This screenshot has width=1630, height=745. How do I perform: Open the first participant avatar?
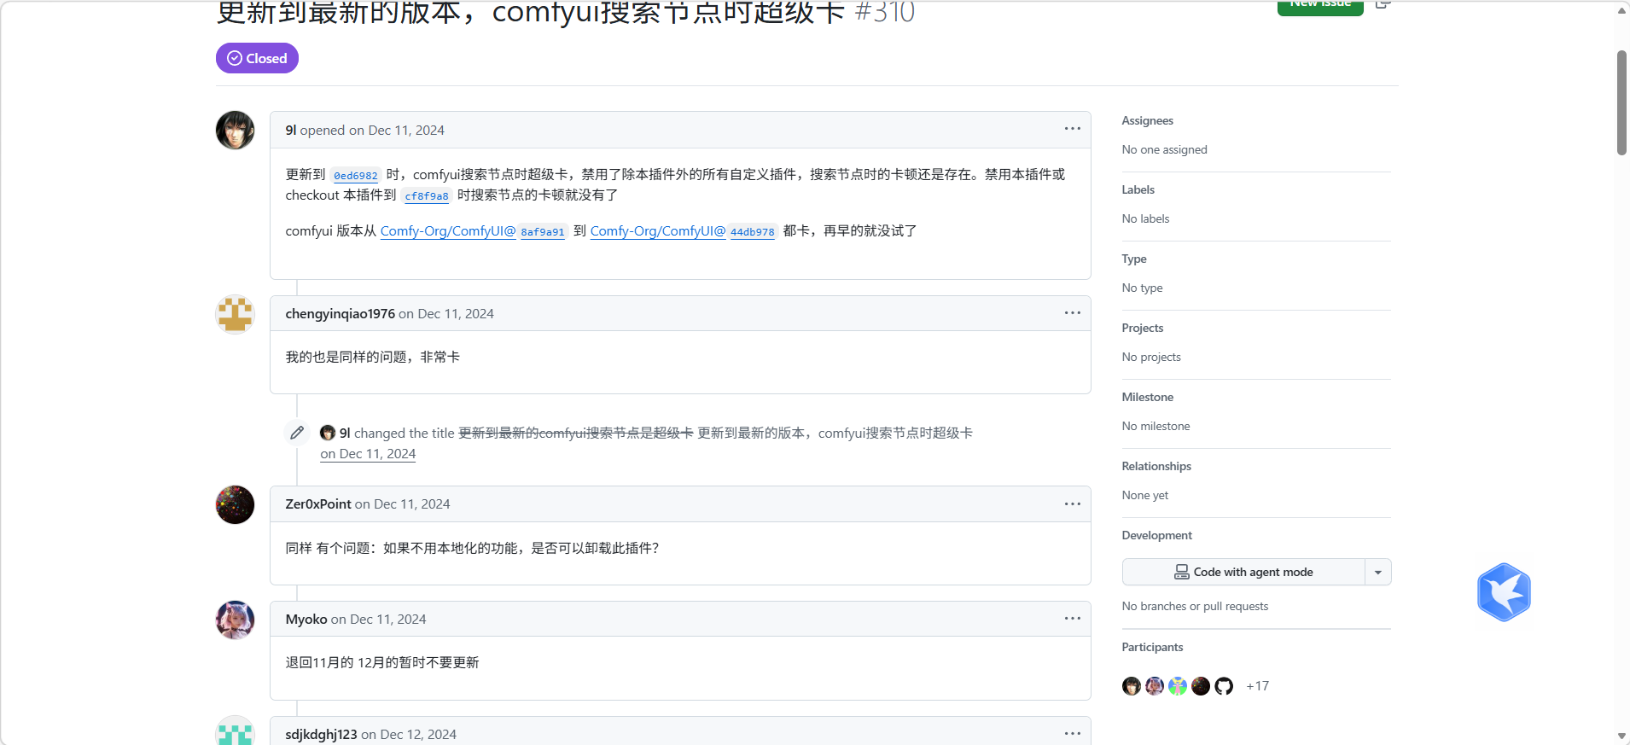pyautogui.click(x=1132, y=686)
